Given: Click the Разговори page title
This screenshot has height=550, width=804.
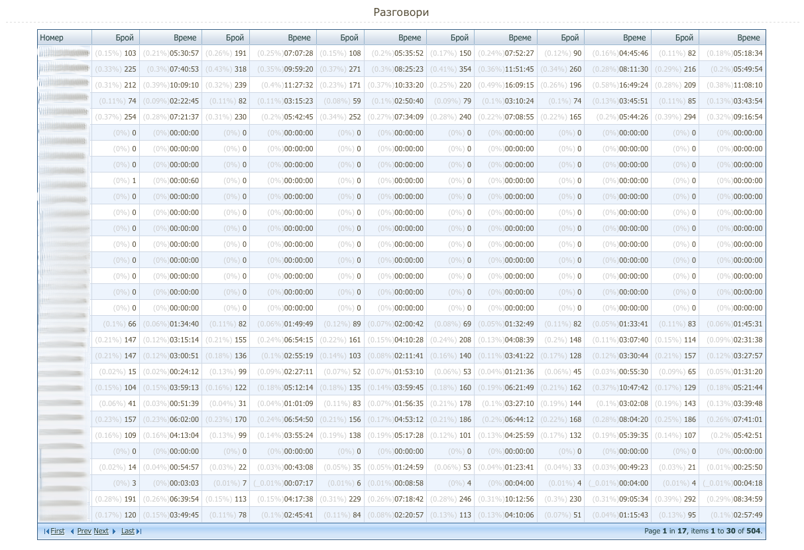Looking at the screenshot, I should coord(401,13).
